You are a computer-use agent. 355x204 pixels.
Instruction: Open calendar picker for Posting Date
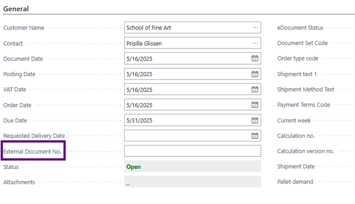coord(255,74)
